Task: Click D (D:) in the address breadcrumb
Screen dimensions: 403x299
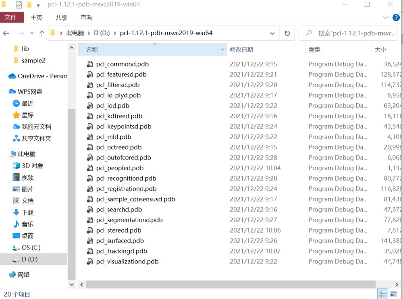Action: [102, 33]
